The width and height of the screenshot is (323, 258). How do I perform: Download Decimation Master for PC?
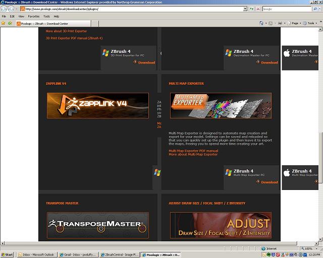267,62
